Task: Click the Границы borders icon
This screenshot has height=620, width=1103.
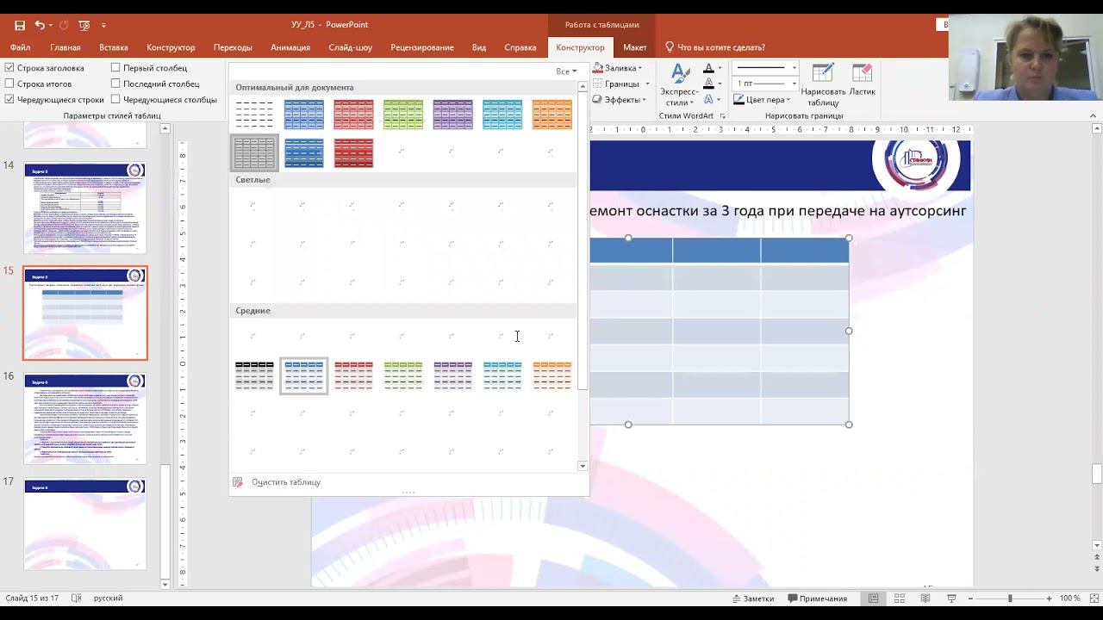Action: tap(598, 84)
